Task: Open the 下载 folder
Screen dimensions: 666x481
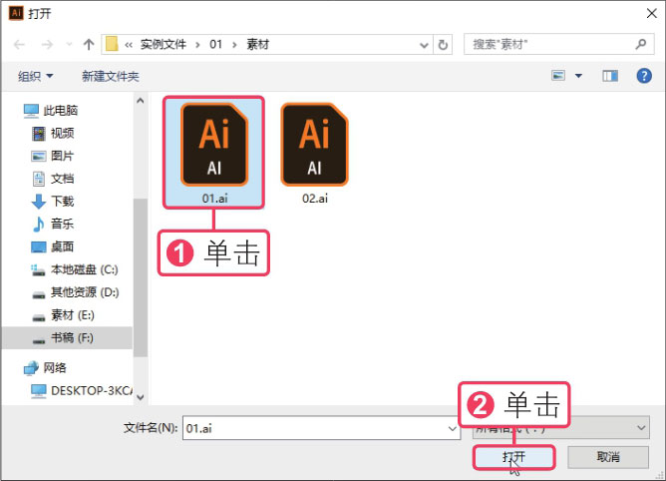Action: (62, 202)
